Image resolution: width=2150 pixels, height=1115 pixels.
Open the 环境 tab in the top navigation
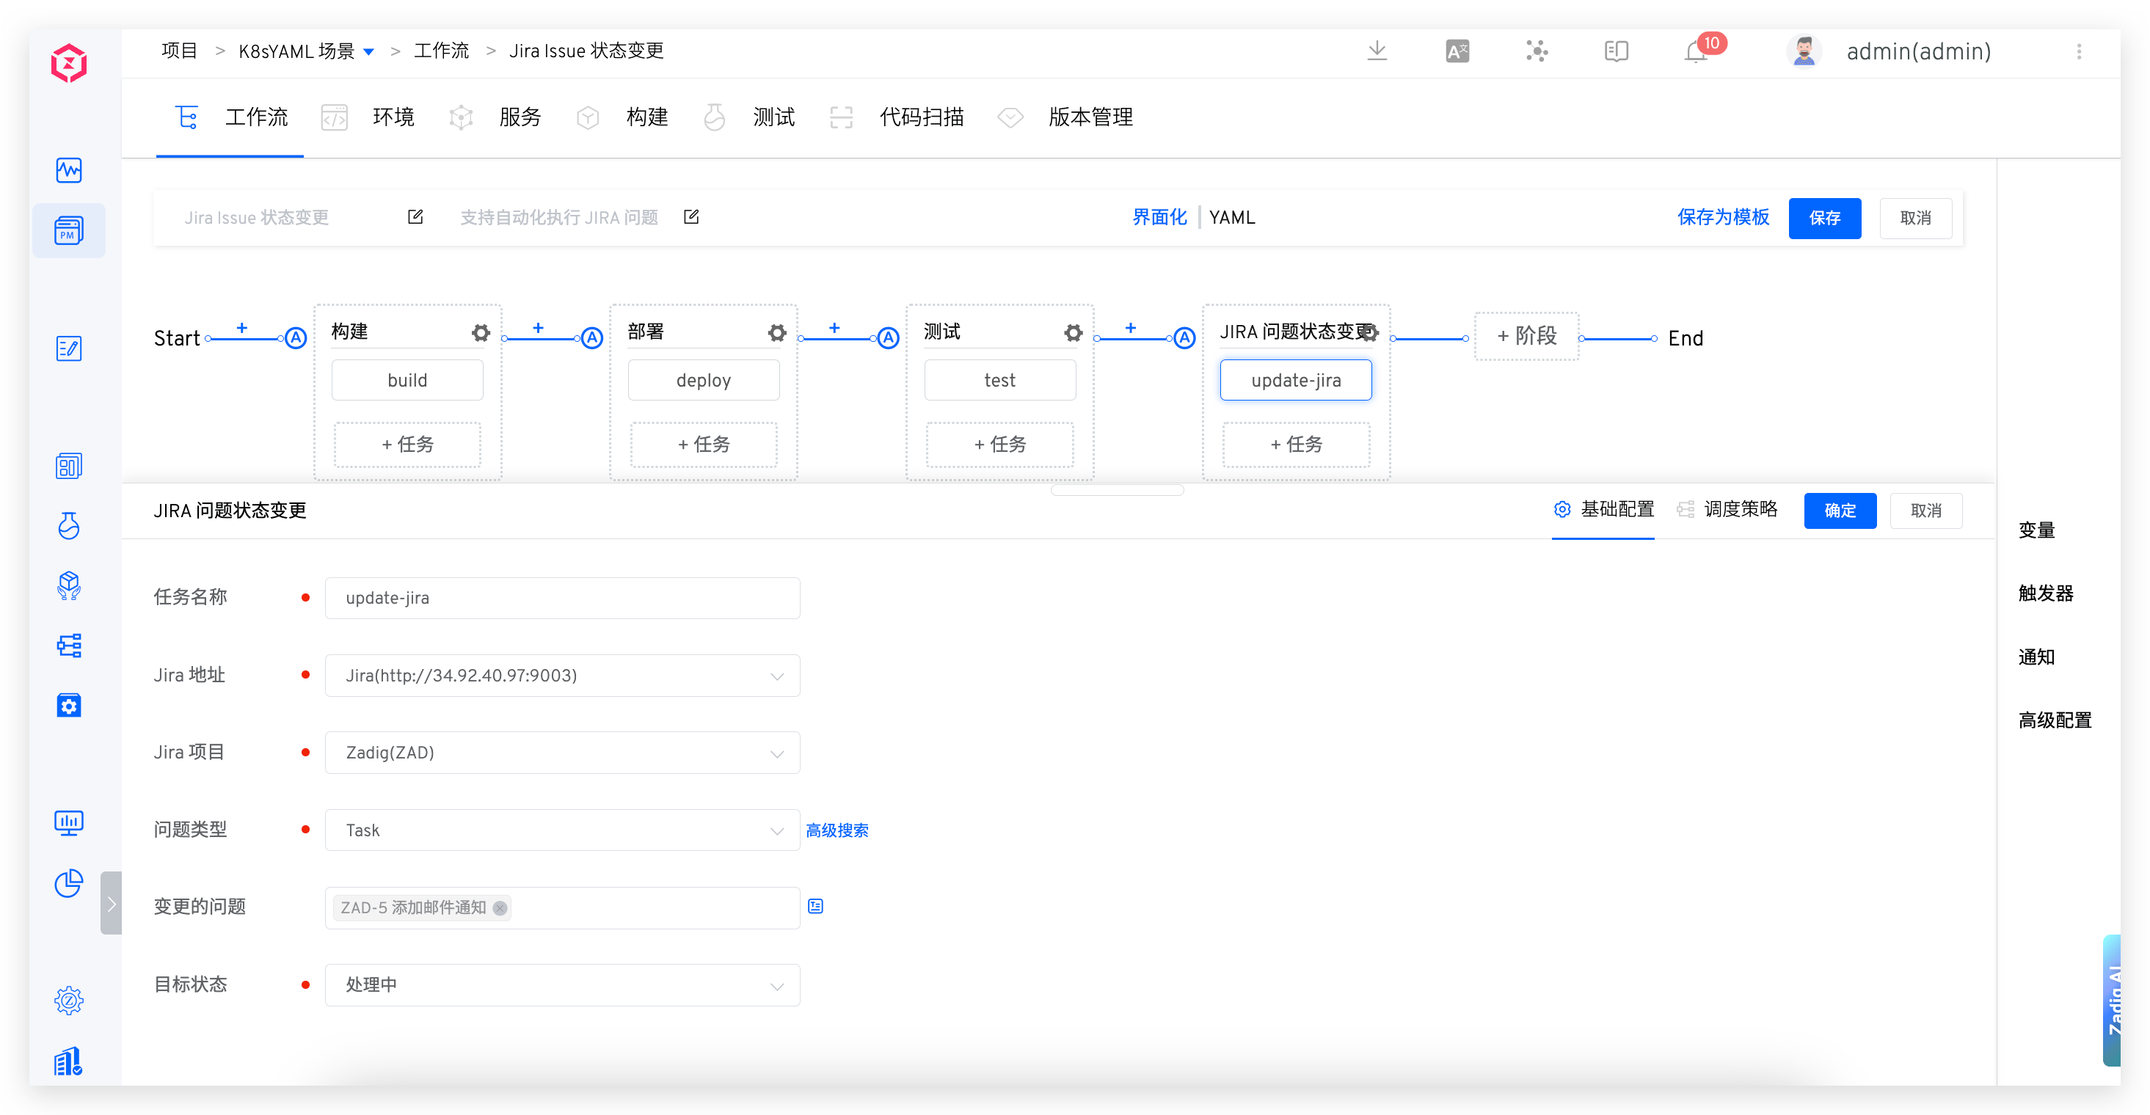coord(393,117)
